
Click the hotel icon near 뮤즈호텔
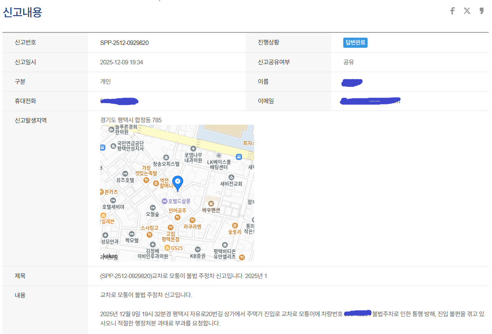point(125,174)
